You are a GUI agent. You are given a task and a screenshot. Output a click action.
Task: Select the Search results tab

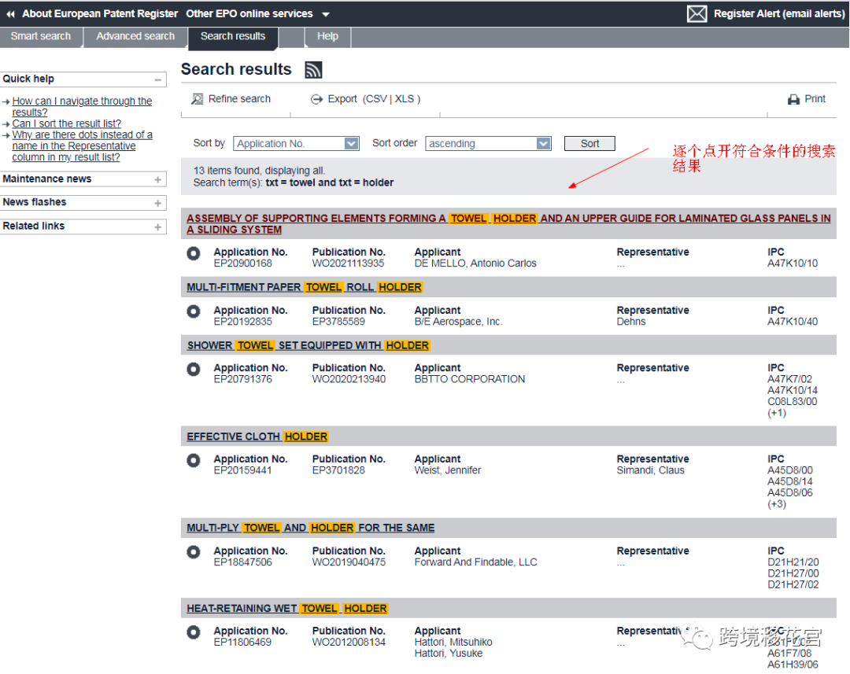[x=233, y=36]
